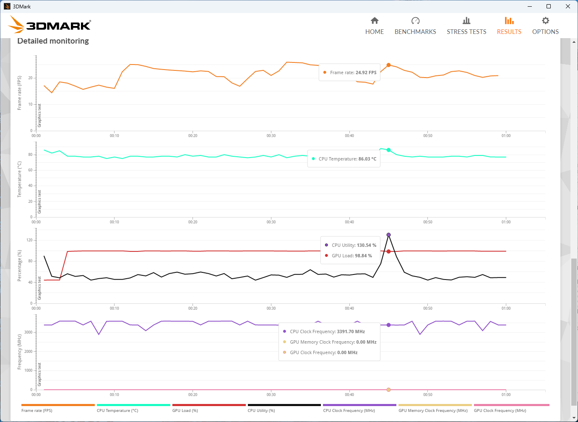The width and height of the screenshot is (578, 422).
Task: Open the Options gear icon
Action: pyautogui.click(x=545, y=21)
